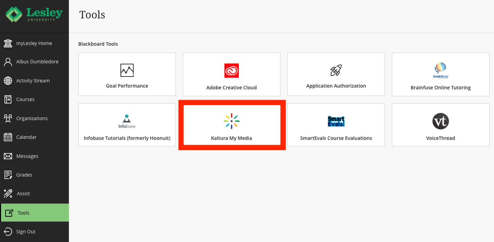Viewport: 494px width, 242px height.
Task: Open the Grades page
Action: [34, 175]
